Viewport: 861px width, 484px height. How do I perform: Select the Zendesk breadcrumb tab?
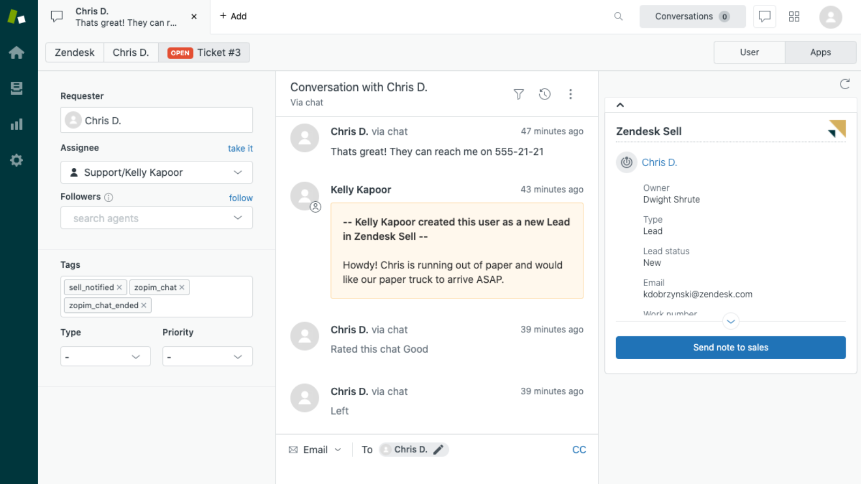coord(75,52)
